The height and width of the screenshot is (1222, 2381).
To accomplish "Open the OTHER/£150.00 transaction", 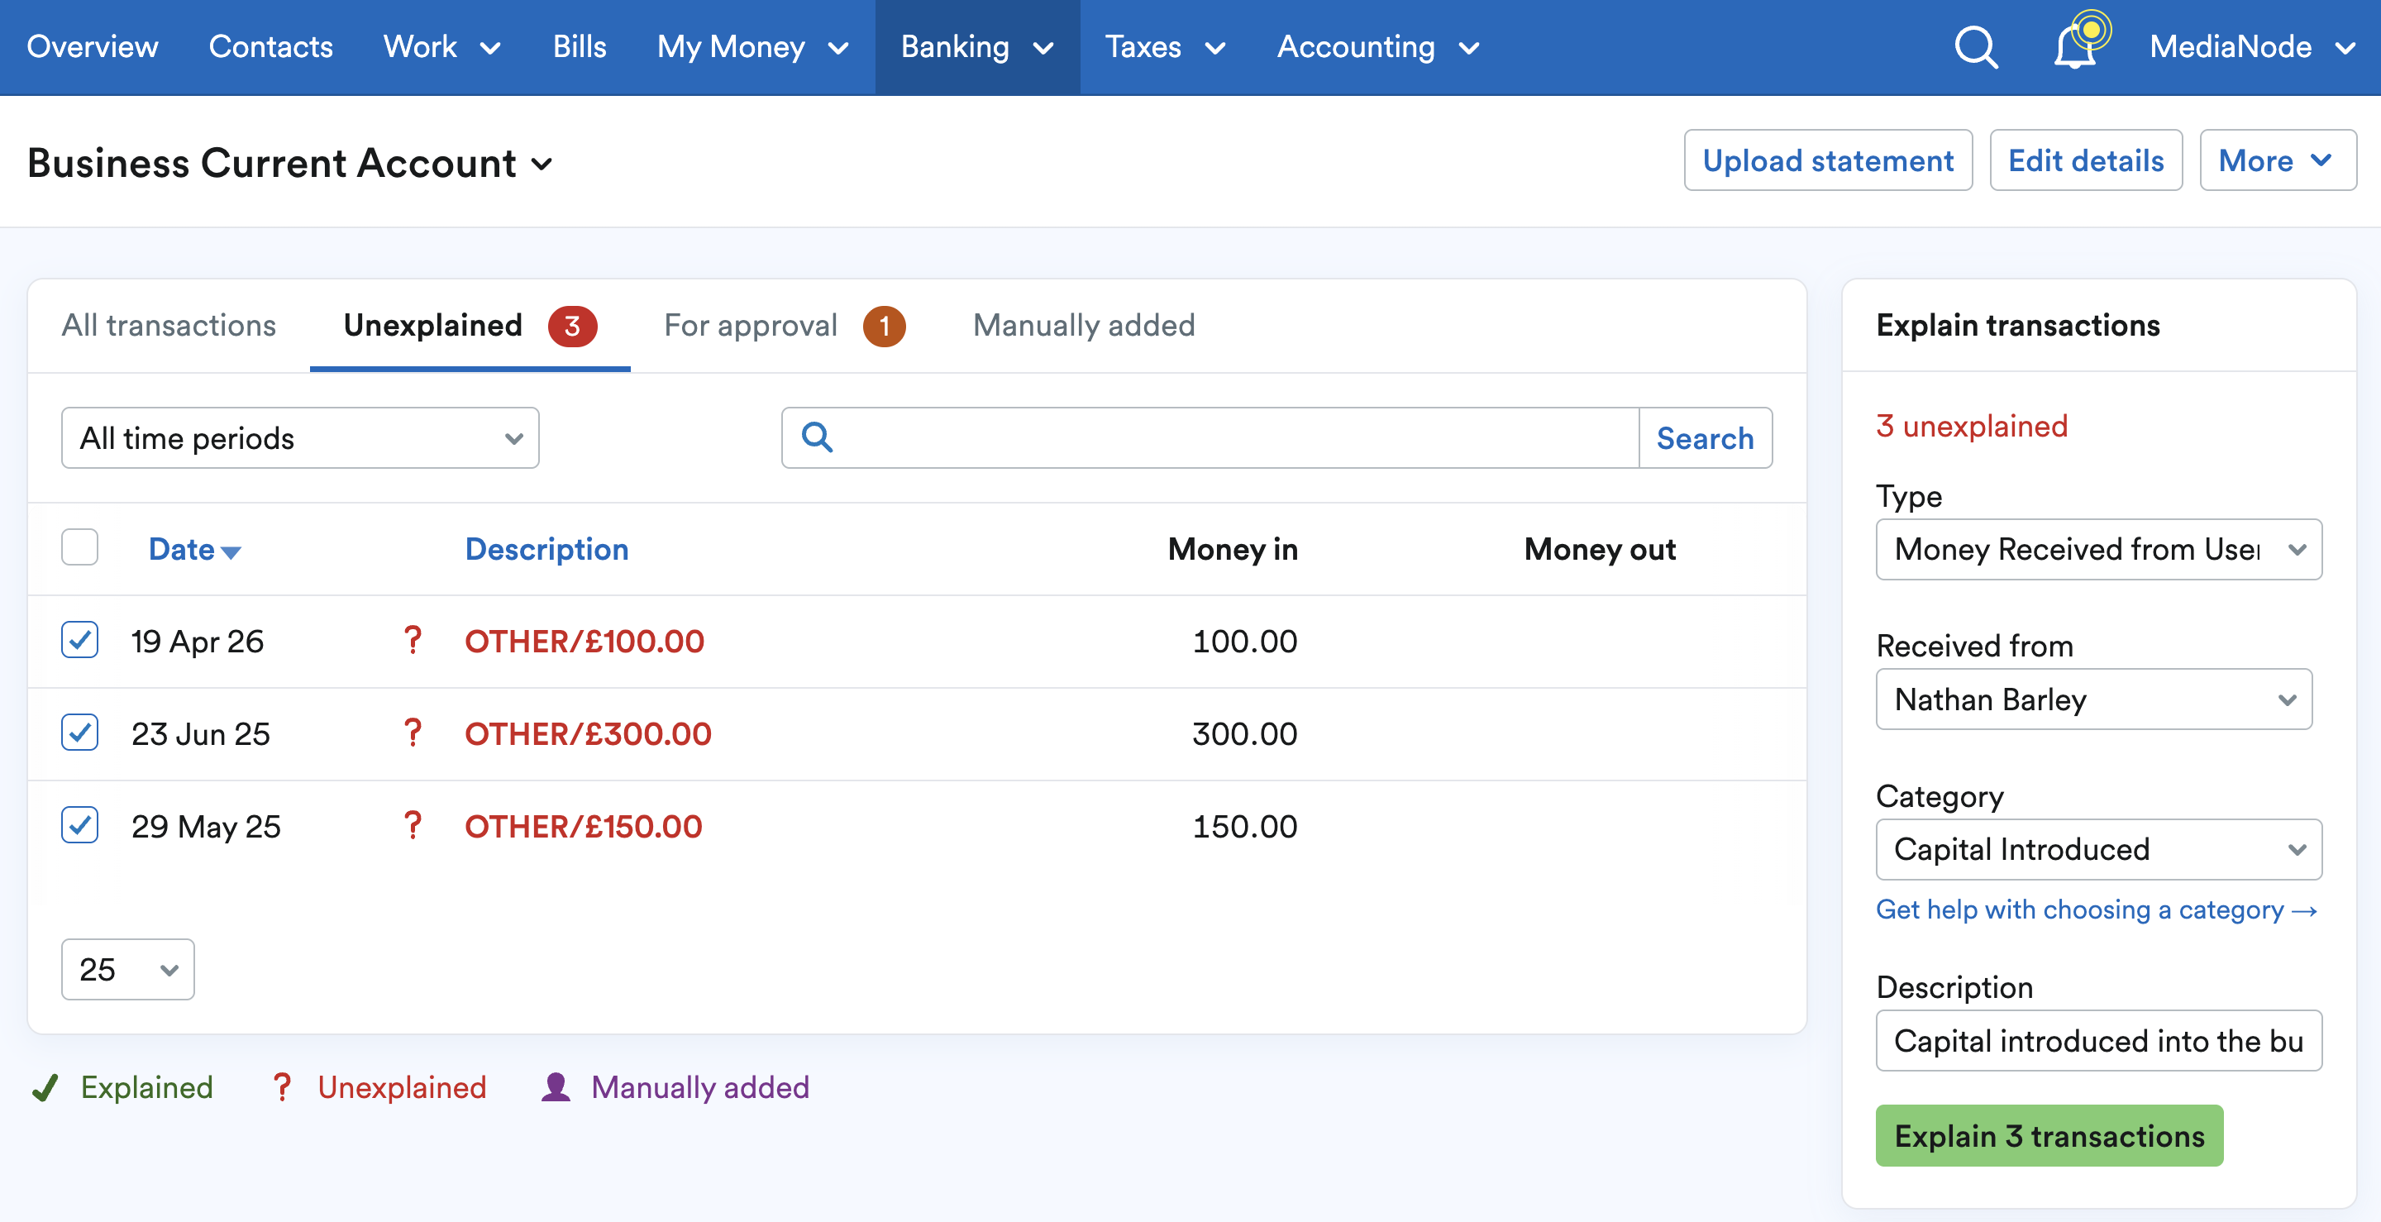I will [x=583, y=825].
